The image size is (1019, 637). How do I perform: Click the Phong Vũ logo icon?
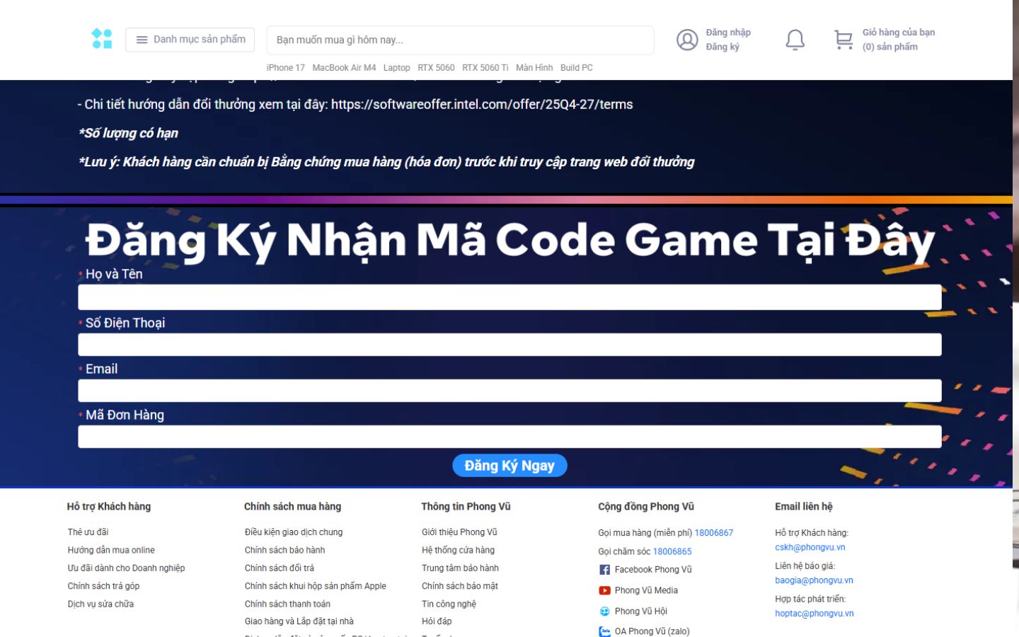tap(103, 40)
